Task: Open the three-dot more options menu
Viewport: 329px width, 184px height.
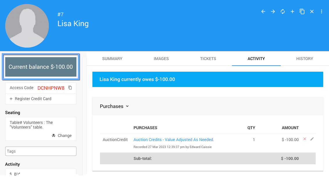Action: (321, 12)
